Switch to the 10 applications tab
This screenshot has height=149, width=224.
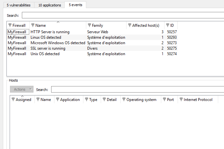pyautogui.click(x=50, y=5)
